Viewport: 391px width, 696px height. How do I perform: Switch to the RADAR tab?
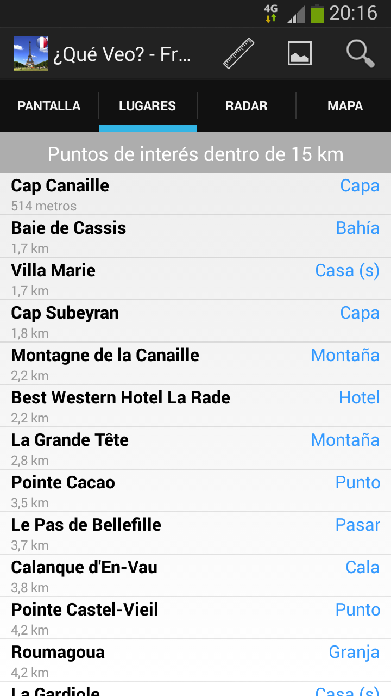click(x=247, y=106)
